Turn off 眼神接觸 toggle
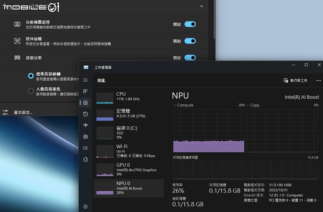Screen dimensions: 323x212 tap(190, 41)
